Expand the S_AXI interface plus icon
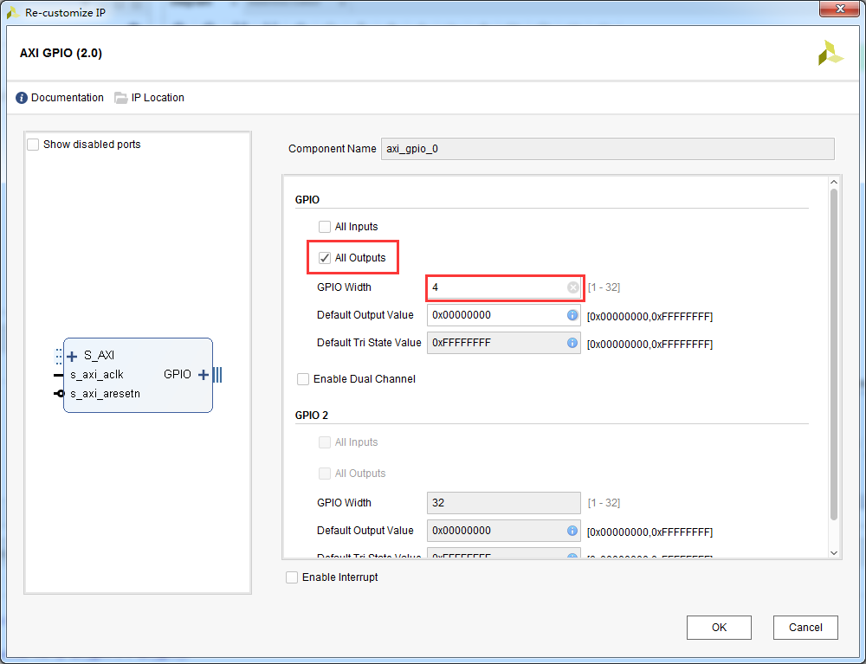Screen dimensions: 866x664 click(72, 356)
